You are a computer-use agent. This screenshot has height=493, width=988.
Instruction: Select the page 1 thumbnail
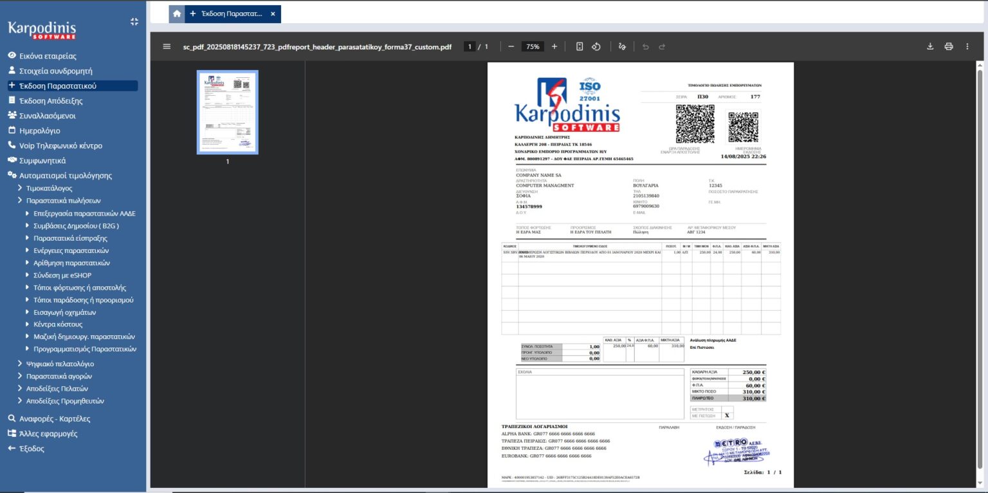pos(227,113)
